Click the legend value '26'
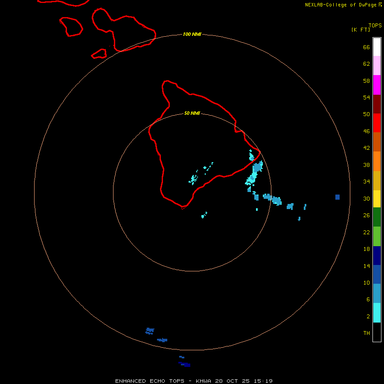The height and width of the screenshot is (384, 384). [x=367, y=215]
